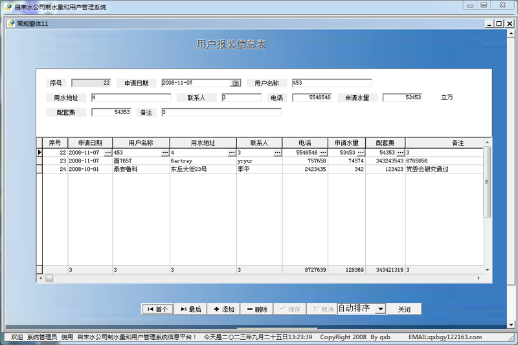Go to first record with 首个 button
This screenshot has height=345, width=518.
pyautogui.click(x=158, y=309)
